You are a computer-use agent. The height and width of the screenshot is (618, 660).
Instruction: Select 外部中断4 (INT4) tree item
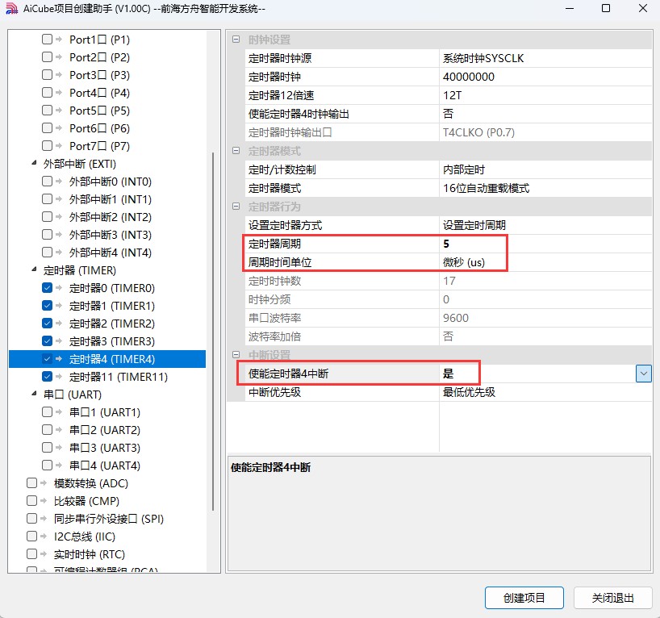[111, 253]
